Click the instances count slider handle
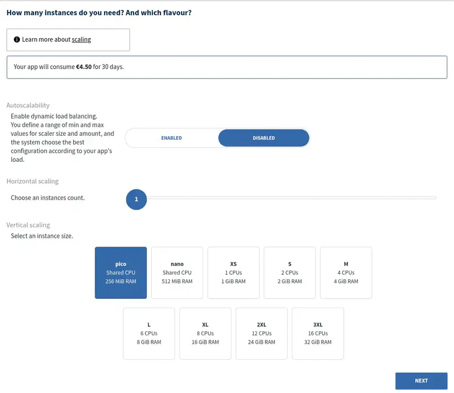Screen dimensions: 454x393 (136, 199)
